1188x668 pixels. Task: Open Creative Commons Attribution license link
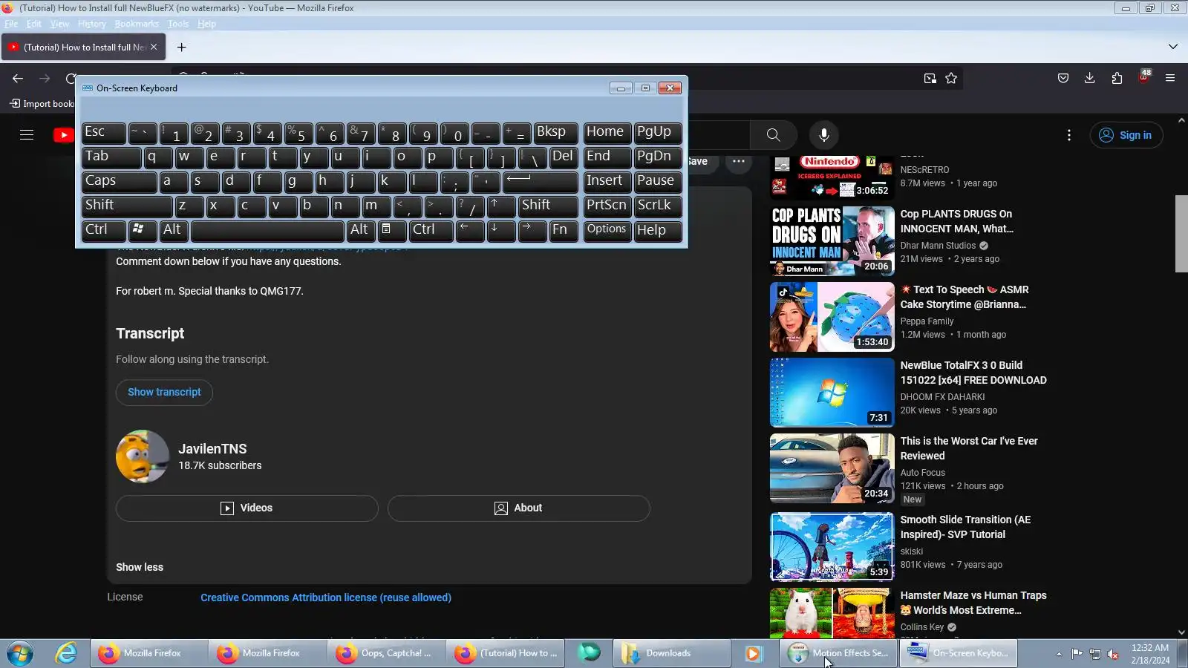[x=326, y=598]
